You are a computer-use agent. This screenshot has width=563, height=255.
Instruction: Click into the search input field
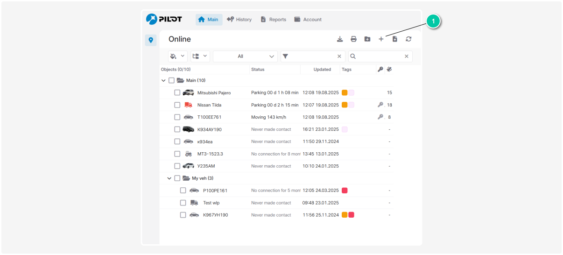pyautogui.click(x=379, y=57)
